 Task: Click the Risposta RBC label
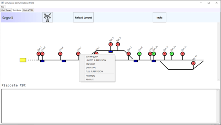pyautogui.click(x=13, y=85)
